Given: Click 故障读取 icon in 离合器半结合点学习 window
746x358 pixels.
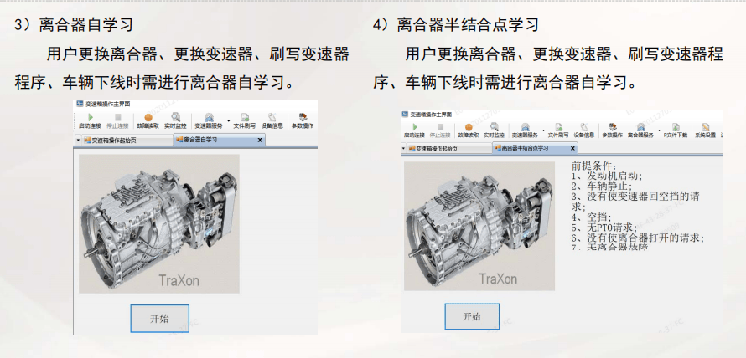Looking at the screenshot, I should point(469,130).
